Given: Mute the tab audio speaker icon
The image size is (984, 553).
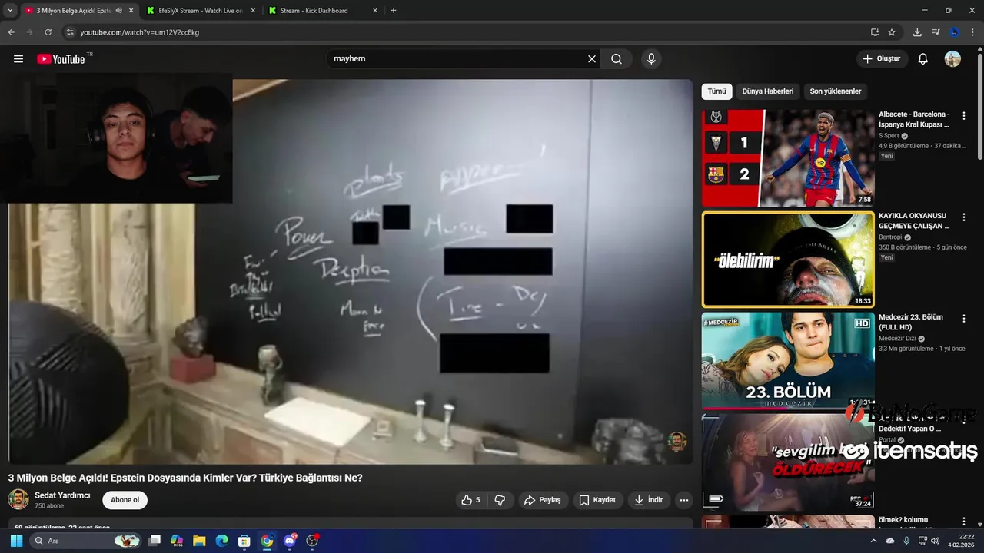Looking at the screenshot, I should [x=118, y=11].
